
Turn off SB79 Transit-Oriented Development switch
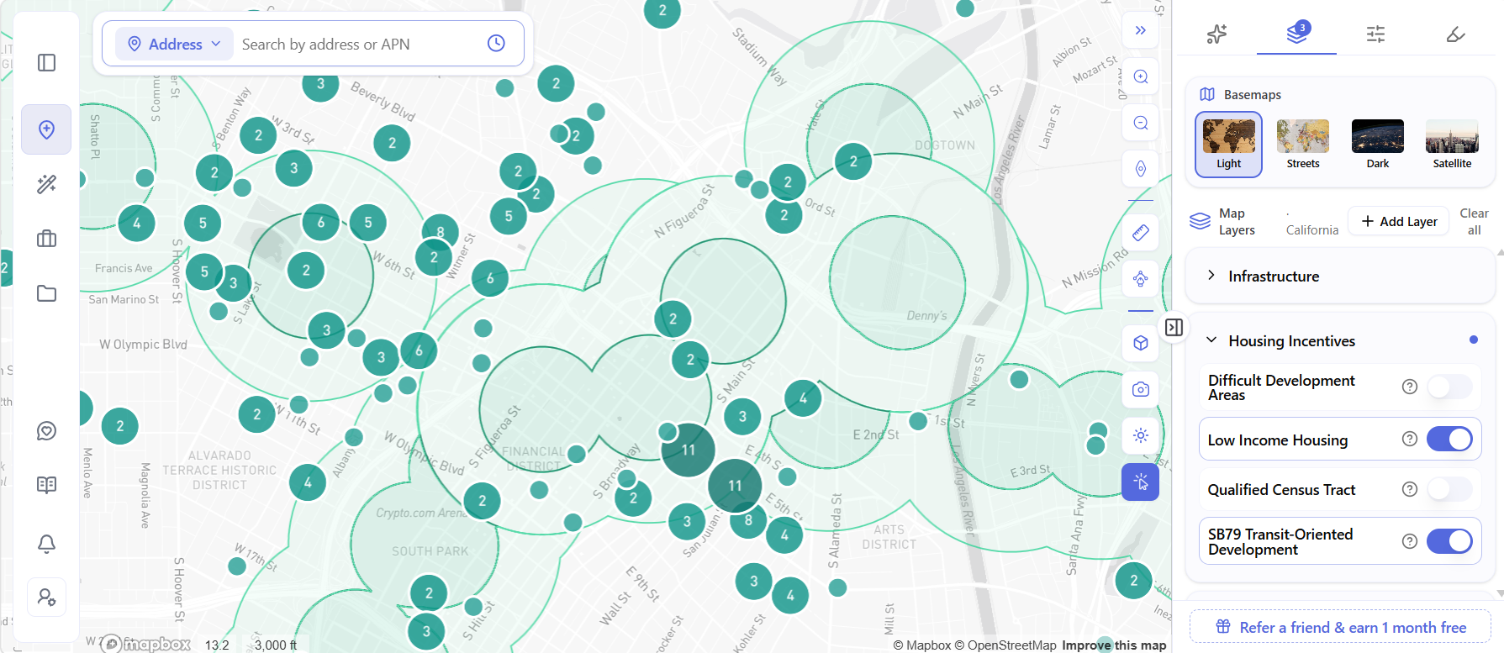(x=1449, y=541)
